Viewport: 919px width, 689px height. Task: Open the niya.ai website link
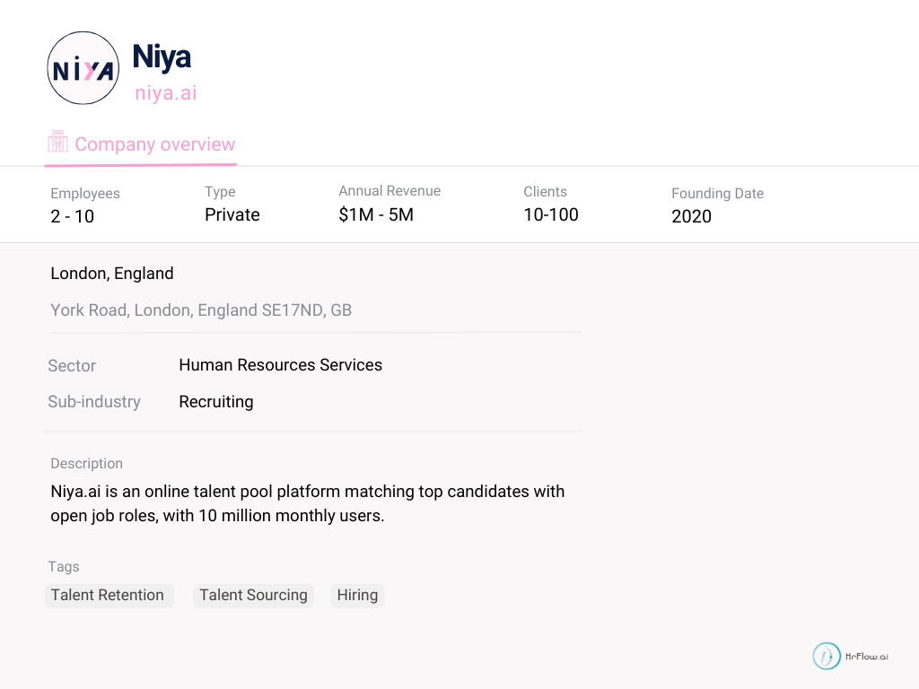click(164, 92)
